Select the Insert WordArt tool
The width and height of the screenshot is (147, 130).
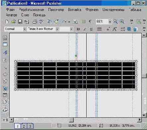[x=5, y=53]
